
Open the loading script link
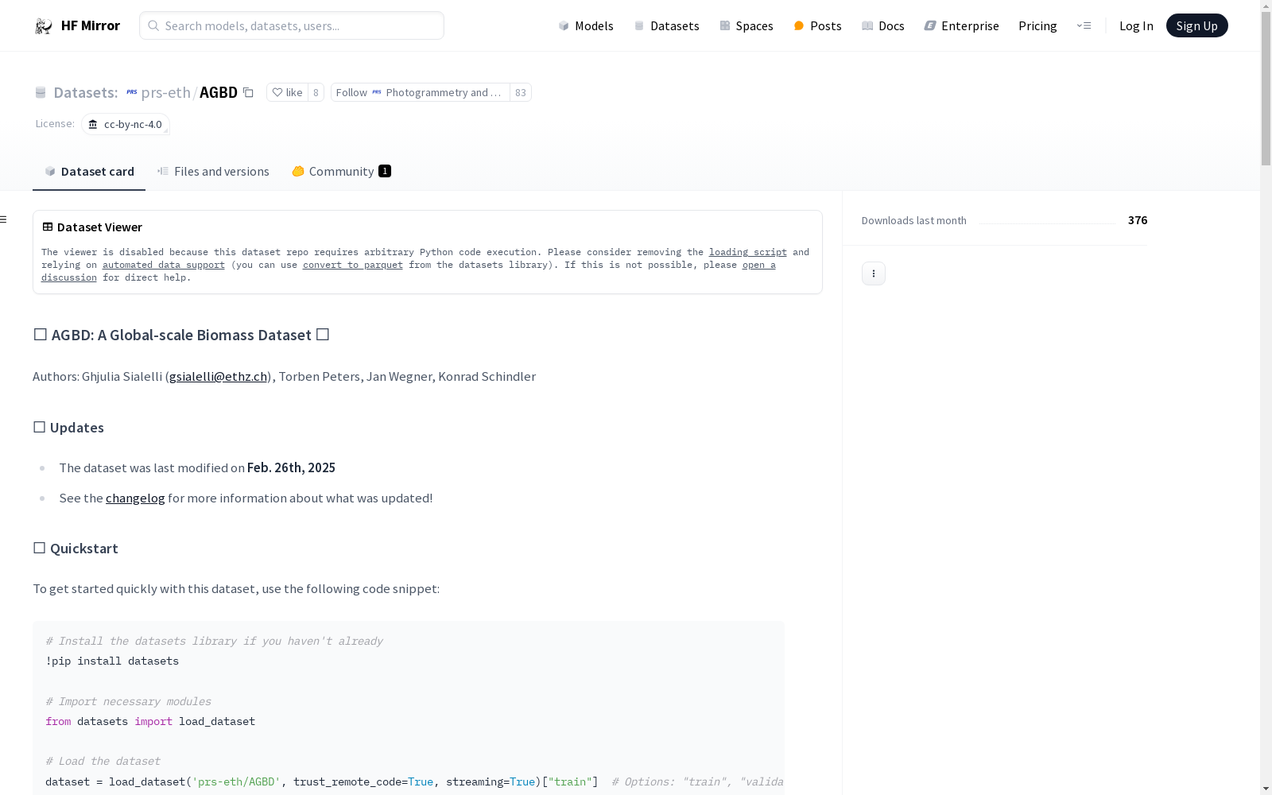click(x=748, y=252)
